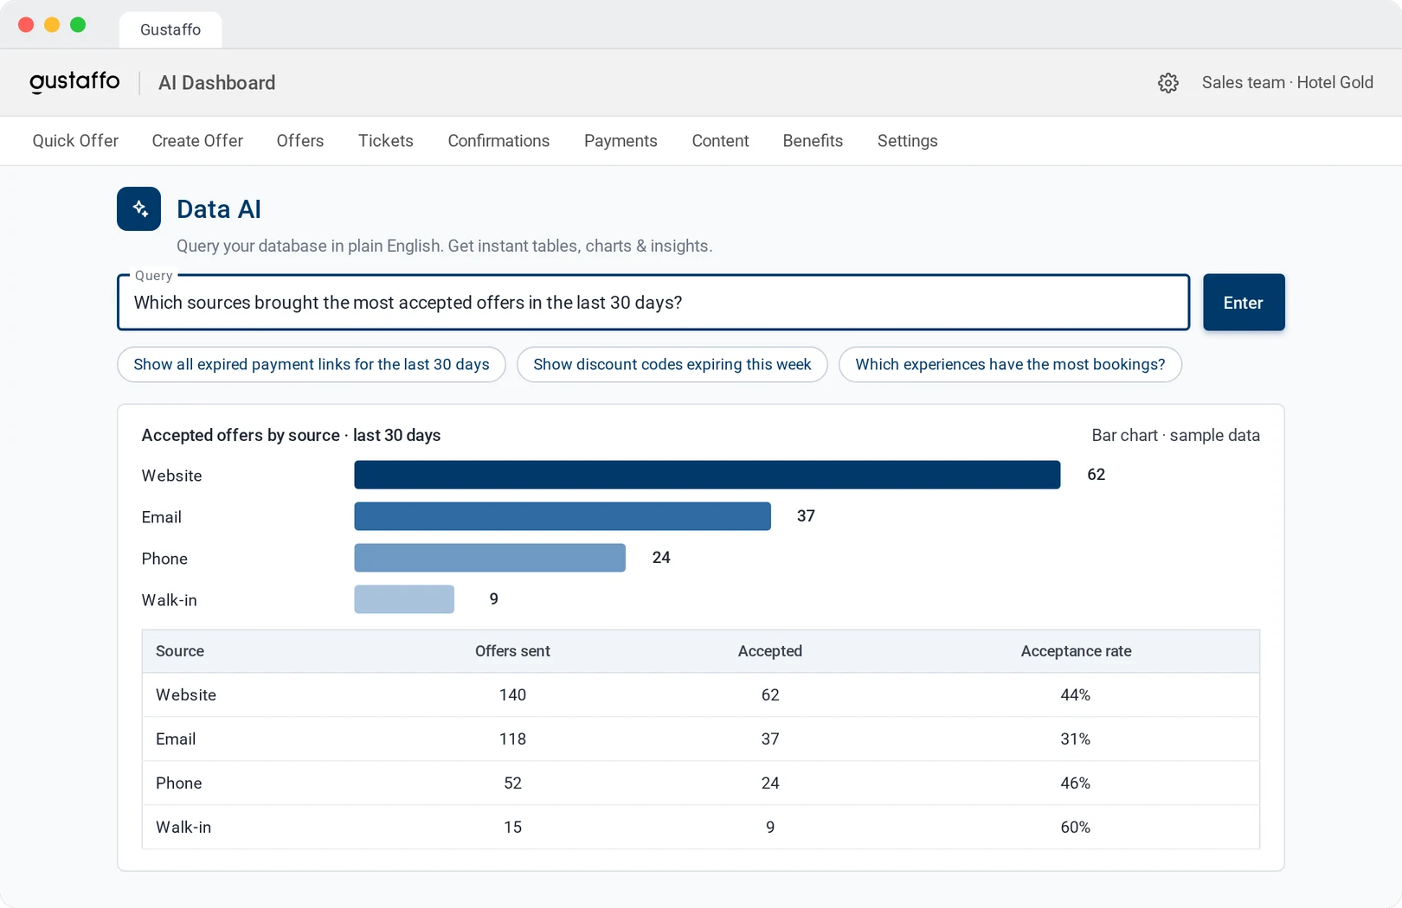Select the Website row in table
The width and height of the screenshot is (1402, 908).
coord(701,695)
